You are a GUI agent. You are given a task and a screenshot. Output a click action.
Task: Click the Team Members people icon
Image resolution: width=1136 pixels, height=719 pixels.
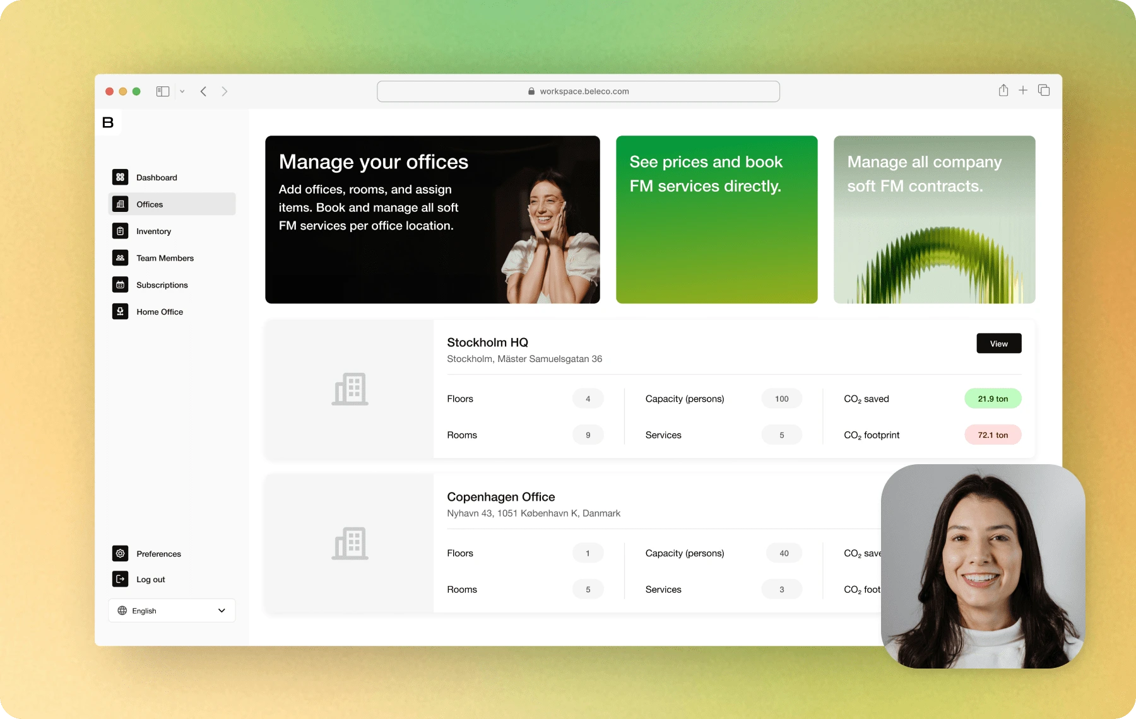tap(120, 258)
